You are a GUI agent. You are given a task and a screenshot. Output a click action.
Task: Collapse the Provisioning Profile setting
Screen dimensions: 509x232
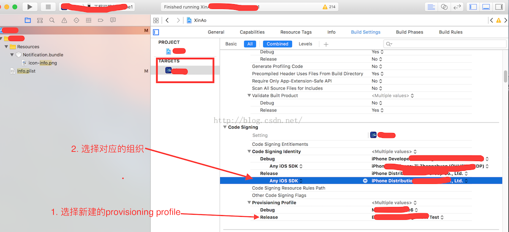(249, 203)
